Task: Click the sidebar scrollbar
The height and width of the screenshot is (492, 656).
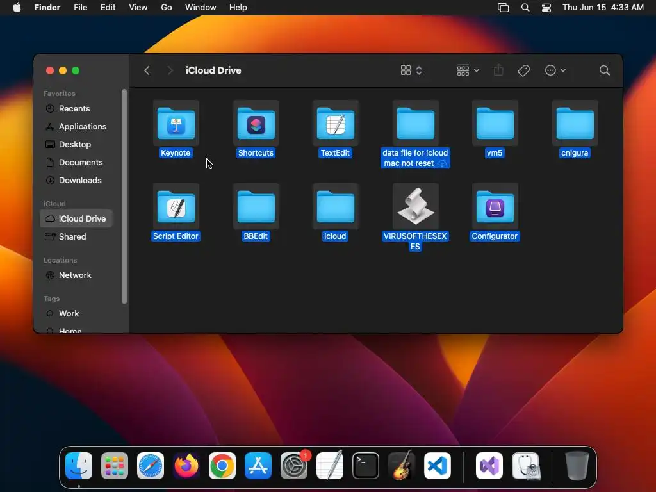Action: [x=124, y=196]
